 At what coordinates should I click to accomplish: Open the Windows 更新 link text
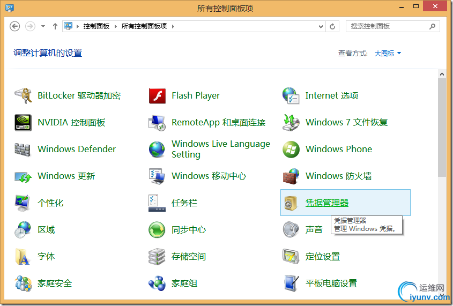pyautogui.click(x=66, y=176)
